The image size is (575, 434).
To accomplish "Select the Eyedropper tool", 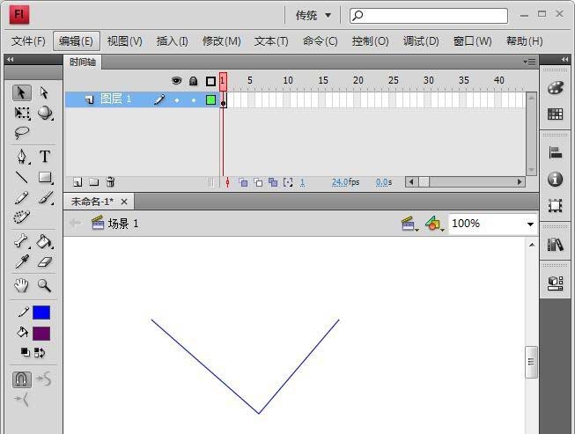I will pos(22,262).
